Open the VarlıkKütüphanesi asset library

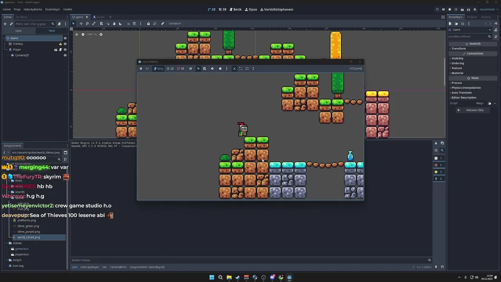click(277, 9)
